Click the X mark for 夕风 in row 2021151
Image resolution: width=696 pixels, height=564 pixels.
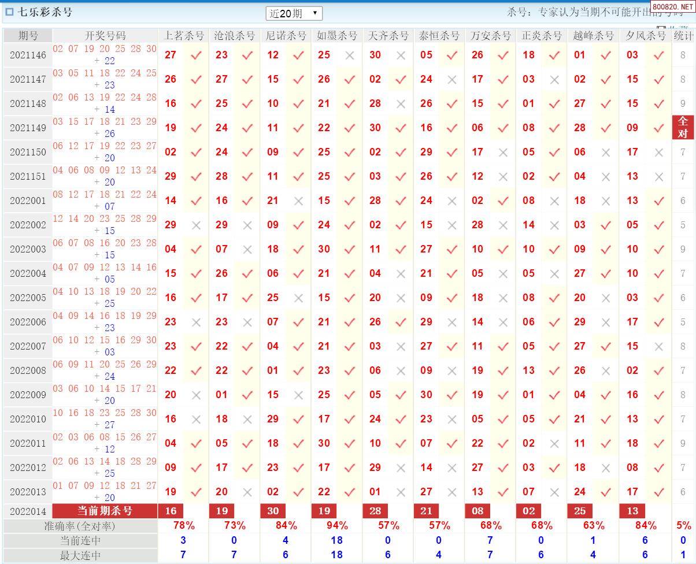click(659, 177)
